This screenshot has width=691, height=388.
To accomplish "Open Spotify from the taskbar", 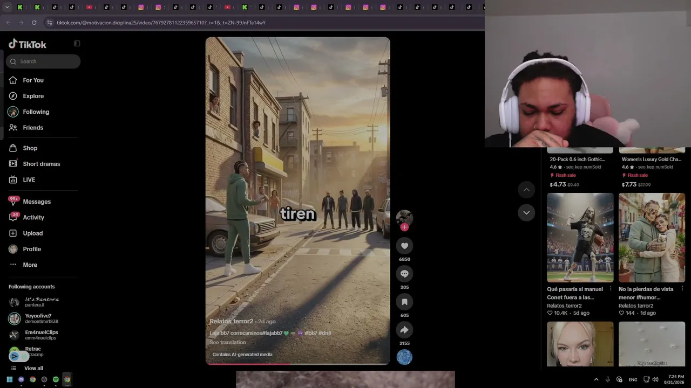I will [56, 379].
